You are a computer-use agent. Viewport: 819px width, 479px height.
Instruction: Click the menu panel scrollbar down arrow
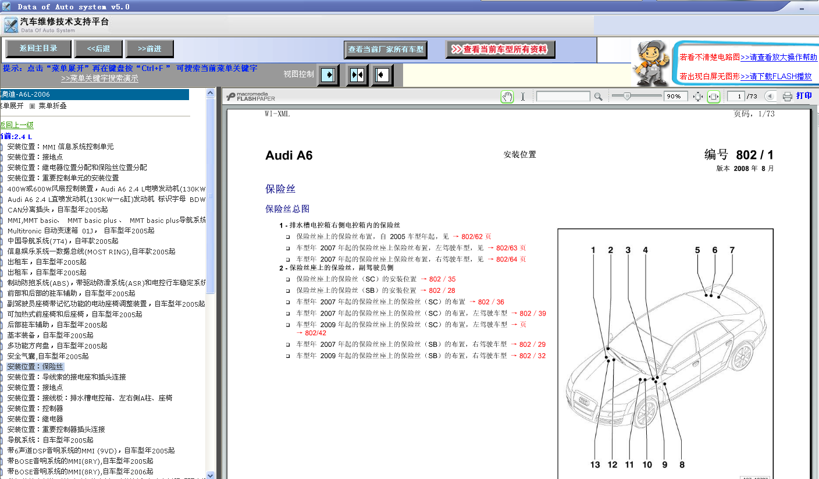[x=211, y=475]
